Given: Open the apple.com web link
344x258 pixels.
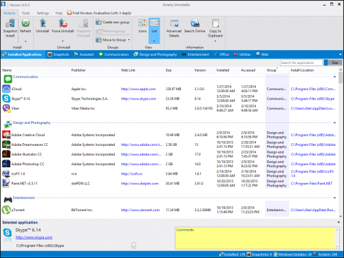Looking at the screenshot, I should [x=138, y=89].
